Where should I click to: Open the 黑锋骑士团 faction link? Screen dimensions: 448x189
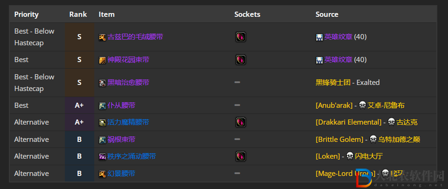(x=333, y=83)
